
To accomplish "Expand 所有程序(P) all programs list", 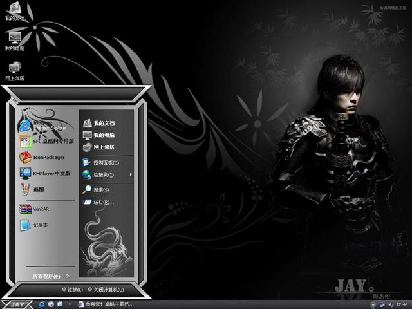I will [50, 276].
